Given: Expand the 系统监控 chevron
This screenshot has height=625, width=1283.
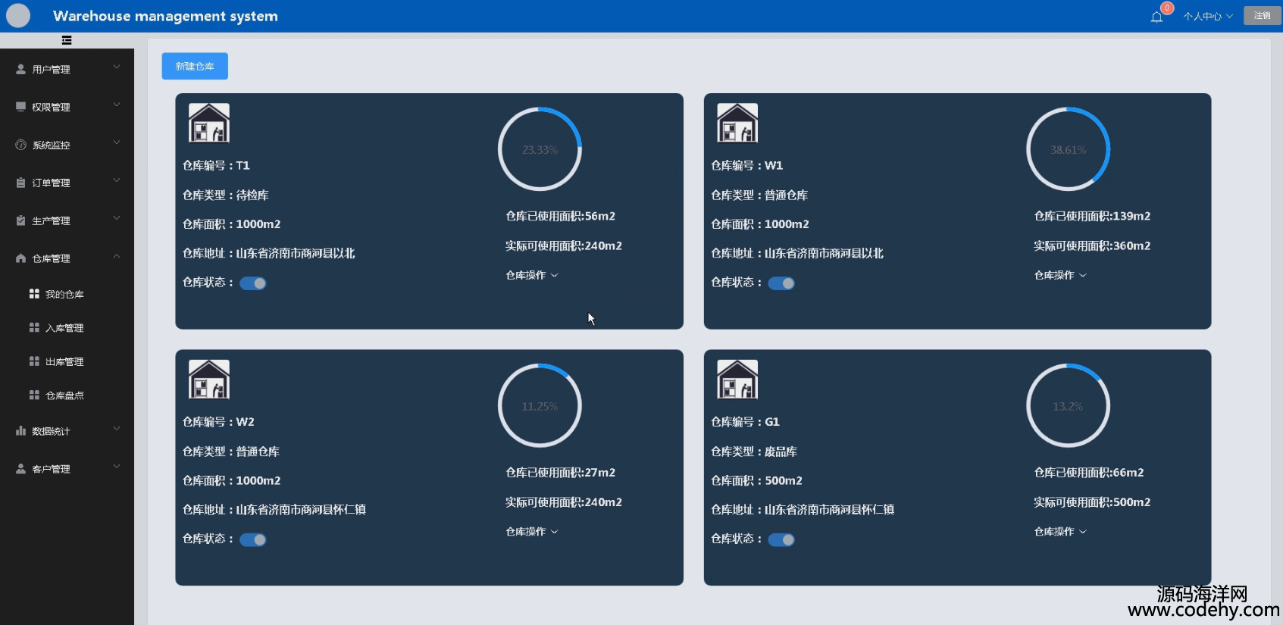Looking at the screenshot, I should pos(117,142).
